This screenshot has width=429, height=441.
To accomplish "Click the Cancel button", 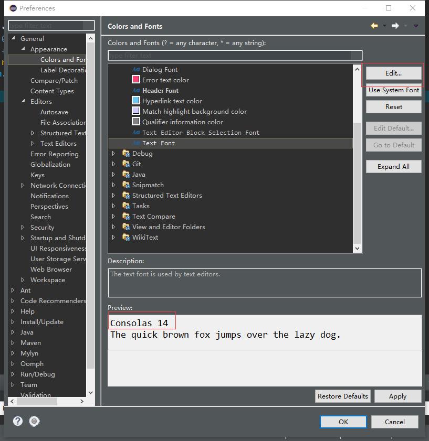I will click(x=395, y=422).
